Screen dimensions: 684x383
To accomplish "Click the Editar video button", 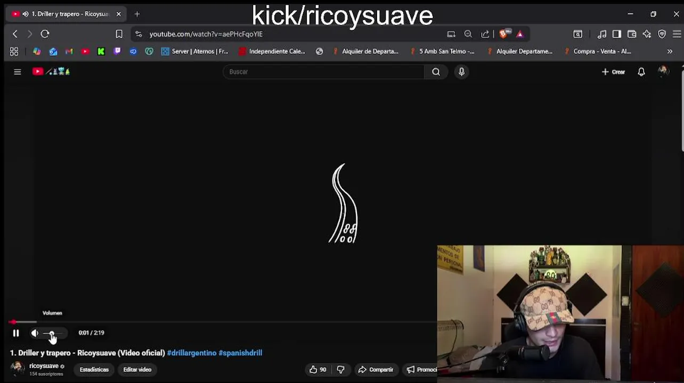I will (x=137, y=370).
